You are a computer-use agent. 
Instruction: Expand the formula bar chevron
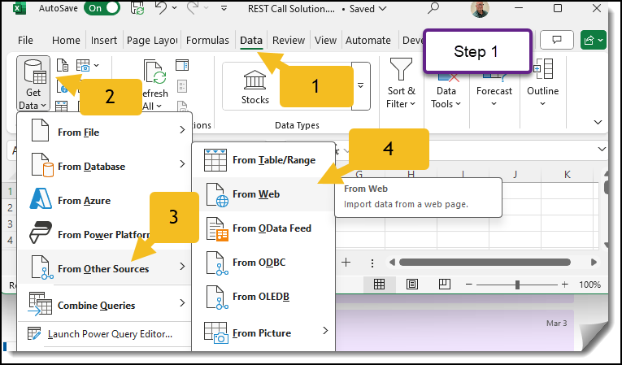click(602, 150)
